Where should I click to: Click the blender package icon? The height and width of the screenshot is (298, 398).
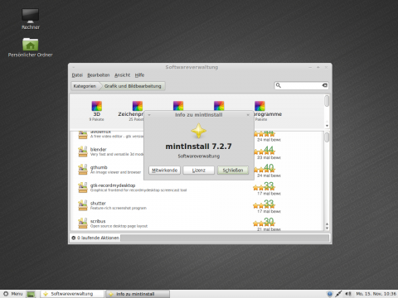83,151
